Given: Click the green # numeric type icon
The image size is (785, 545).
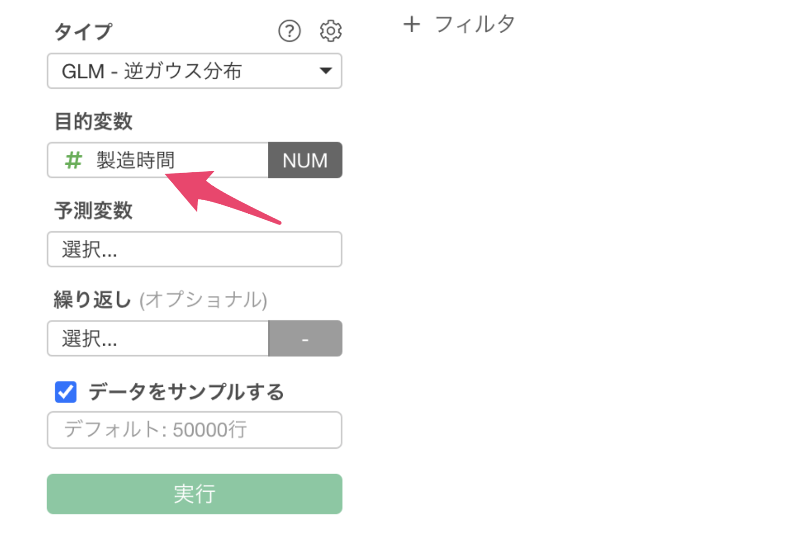Looking at the screenshot, I should click(73, 161).
